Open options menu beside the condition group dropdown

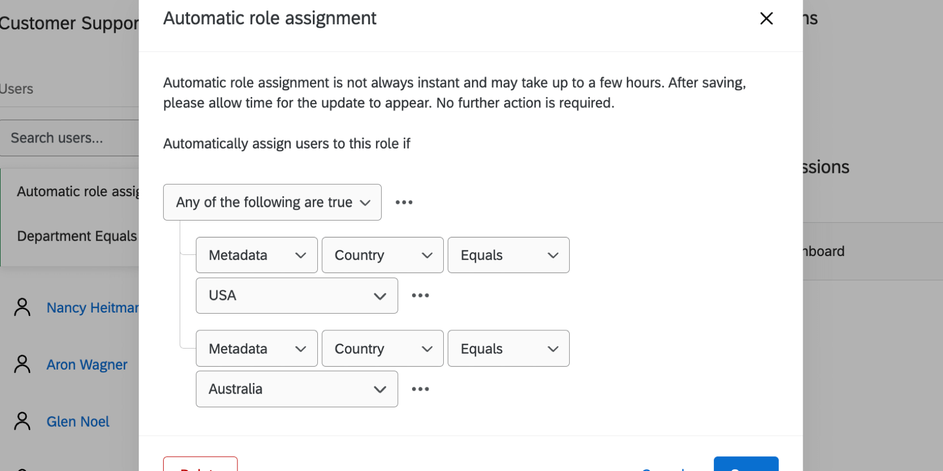(x=404, y=202)
